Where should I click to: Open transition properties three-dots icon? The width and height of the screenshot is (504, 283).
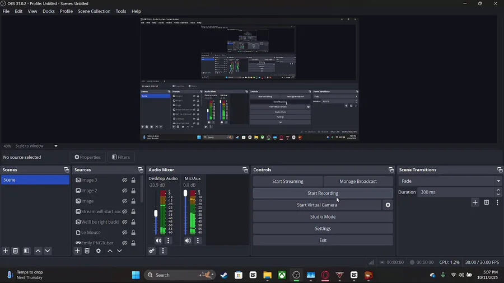point(497,202)
